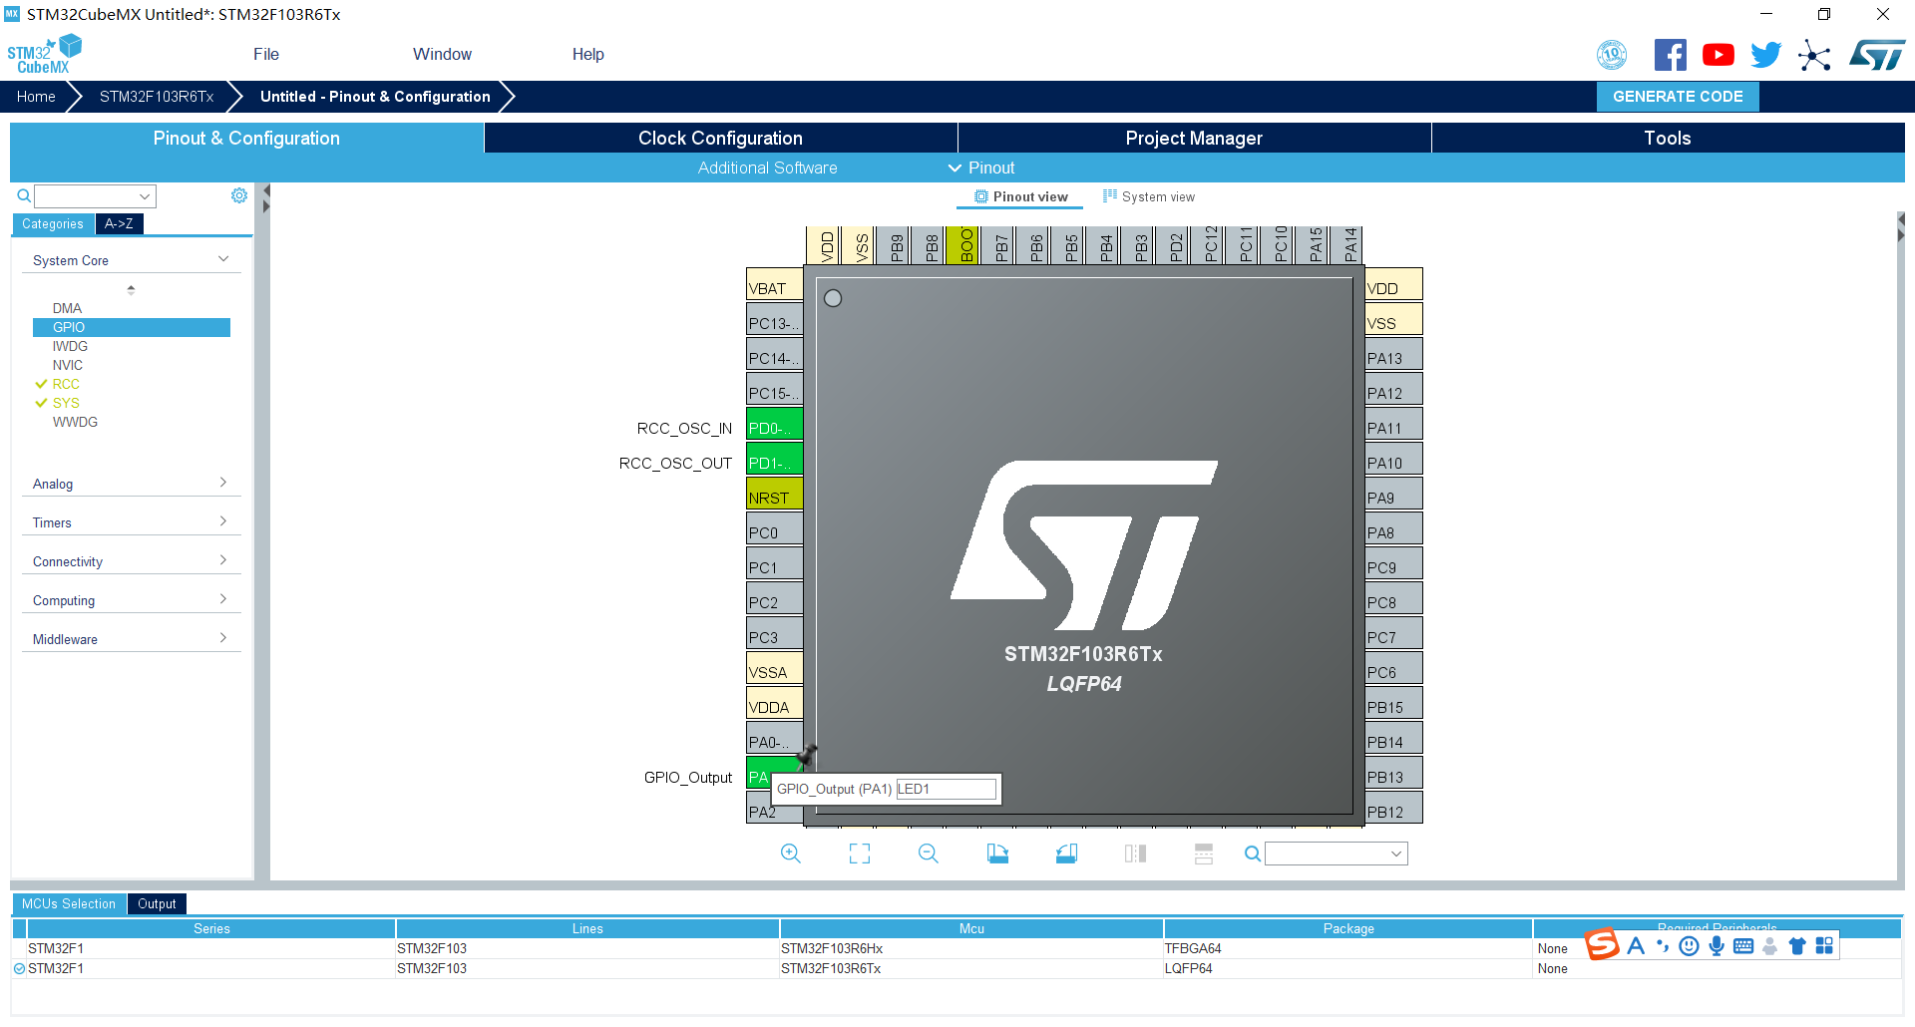Open the Twitter link icon
Viewport: 1915px width, 1027px height.
coord(1766,55)
